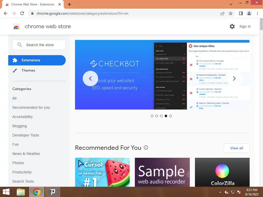263x197 pixels.
Task: Open the Search Tools category
Action: [23, 181]
